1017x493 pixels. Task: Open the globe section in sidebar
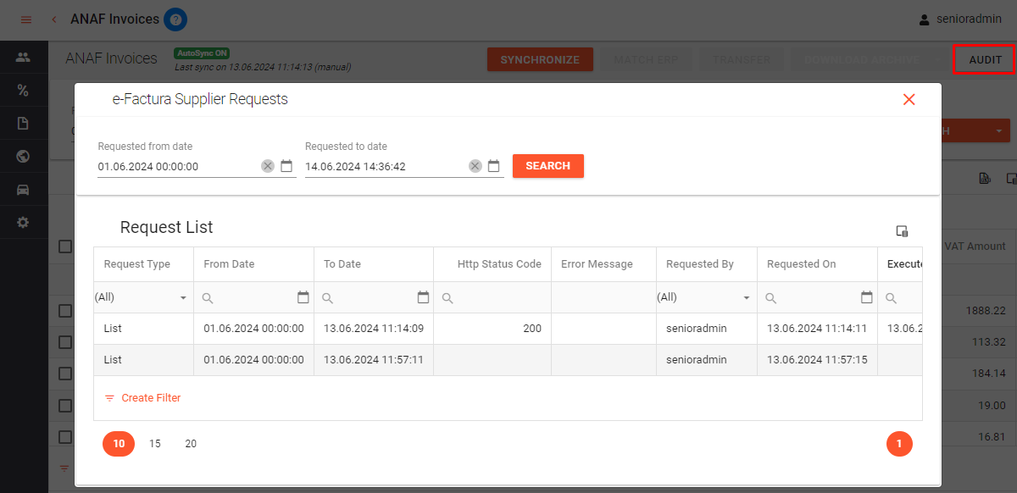pos(23,157)
